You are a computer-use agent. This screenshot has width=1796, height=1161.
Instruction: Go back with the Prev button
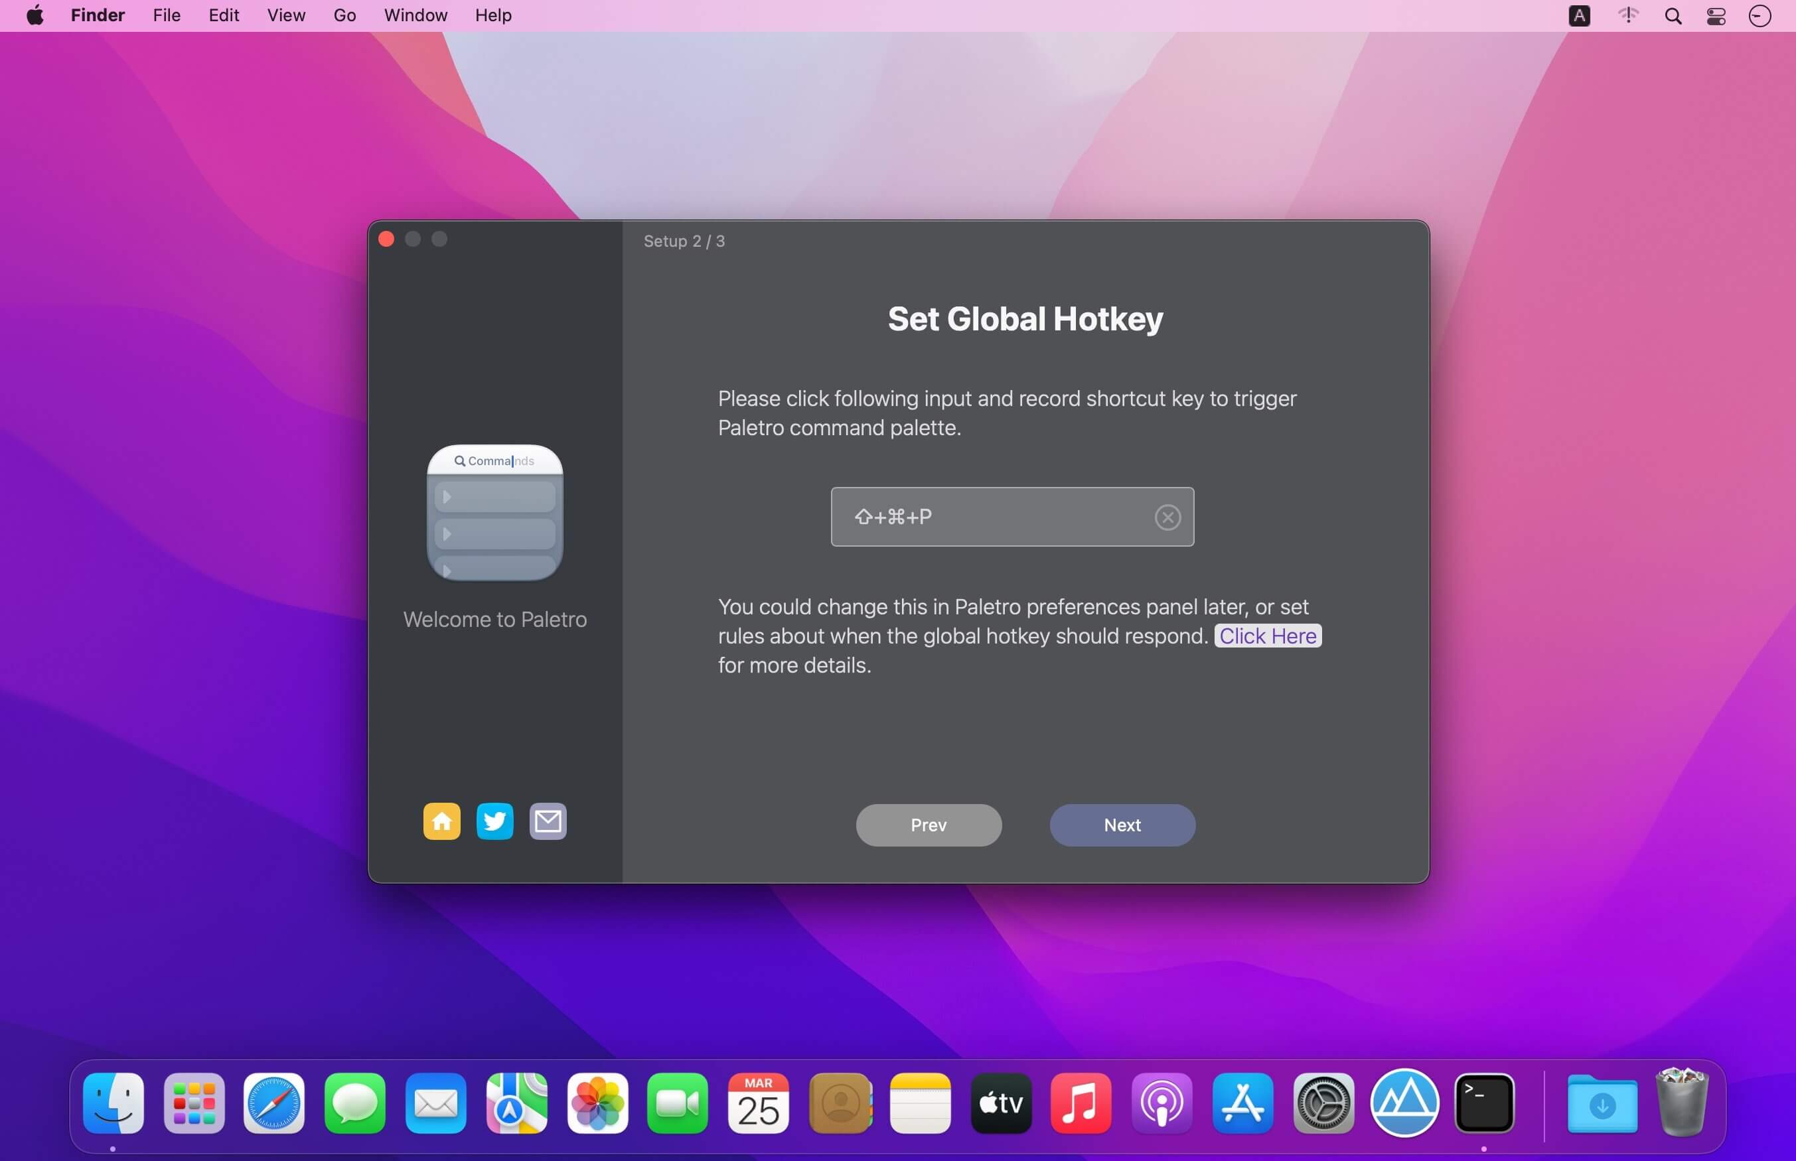tap(928, 825)
